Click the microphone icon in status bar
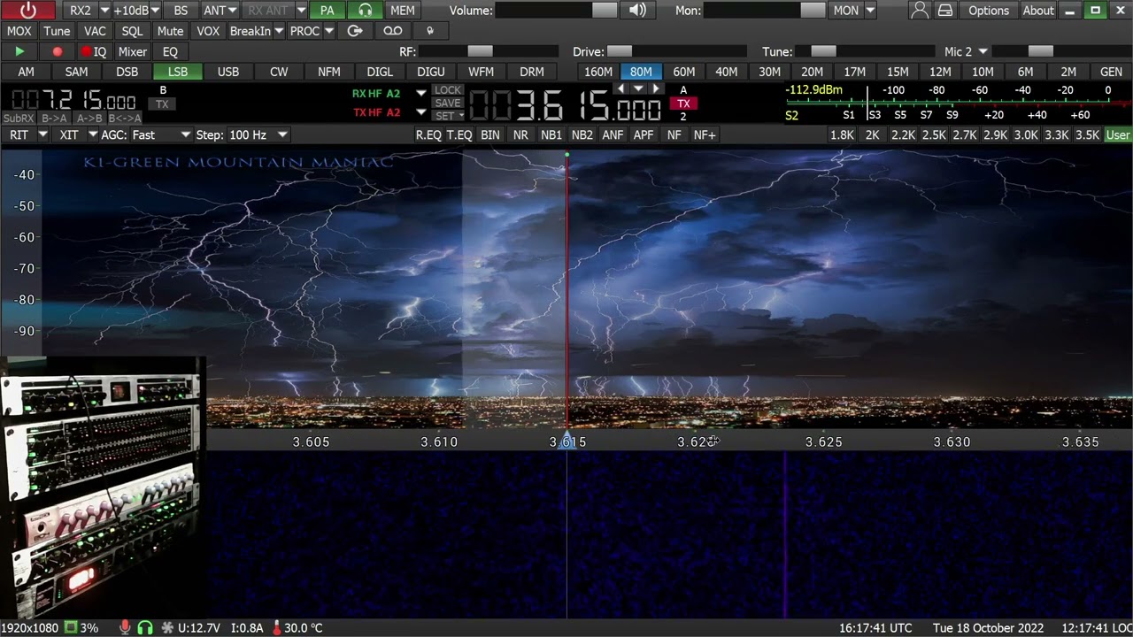 click(125, 627)
